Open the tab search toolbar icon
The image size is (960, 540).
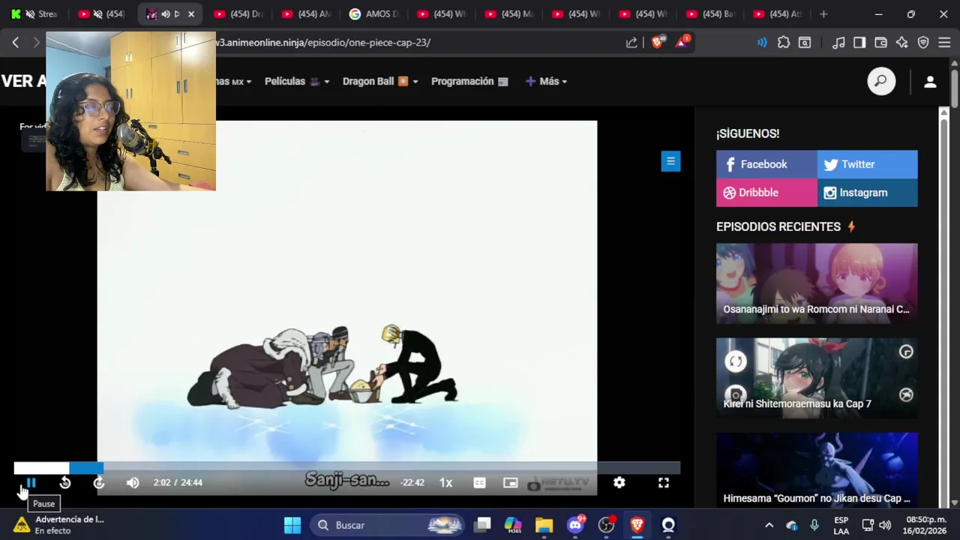(805, 43)
